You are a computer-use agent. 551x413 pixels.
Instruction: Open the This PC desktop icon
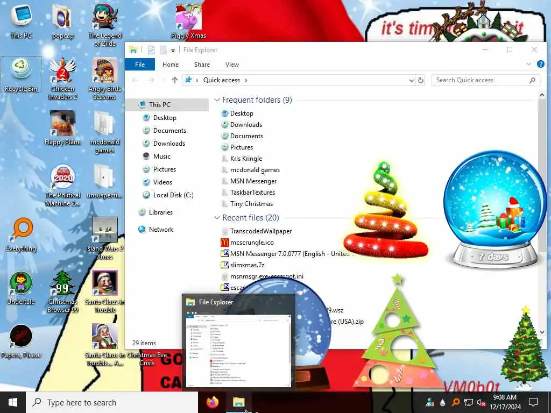21,21
